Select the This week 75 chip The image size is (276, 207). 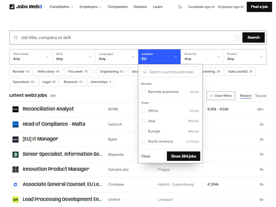tap(77, 72)
